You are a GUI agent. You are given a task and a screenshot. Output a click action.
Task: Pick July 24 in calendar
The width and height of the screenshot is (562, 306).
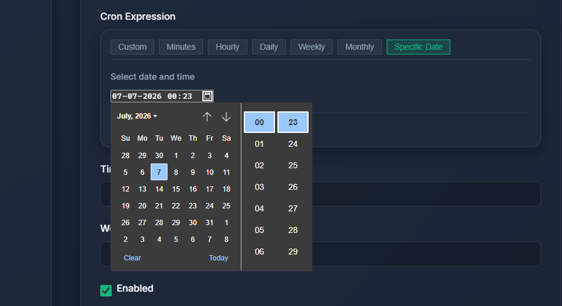(x=210, y=205)
